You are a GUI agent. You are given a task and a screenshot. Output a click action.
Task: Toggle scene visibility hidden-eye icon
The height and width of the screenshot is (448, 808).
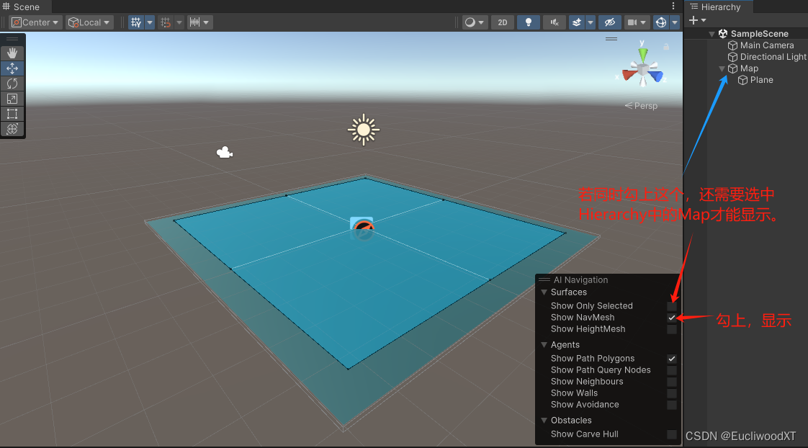[610, 22]
